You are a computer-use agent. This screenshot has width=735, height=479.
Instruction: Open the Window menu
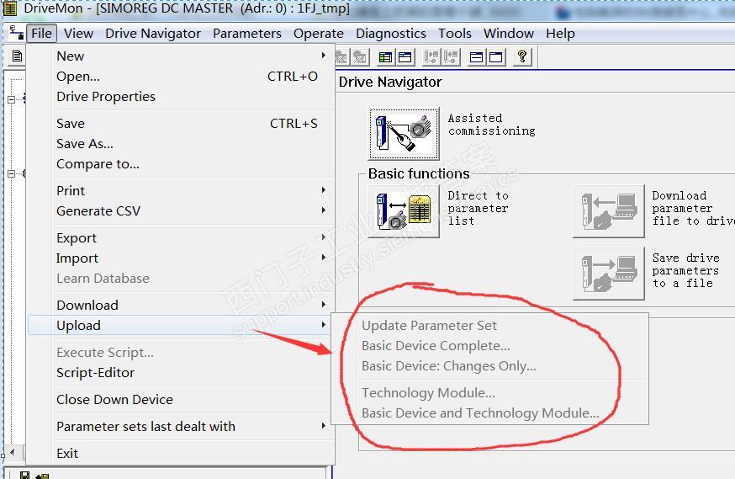509,34
